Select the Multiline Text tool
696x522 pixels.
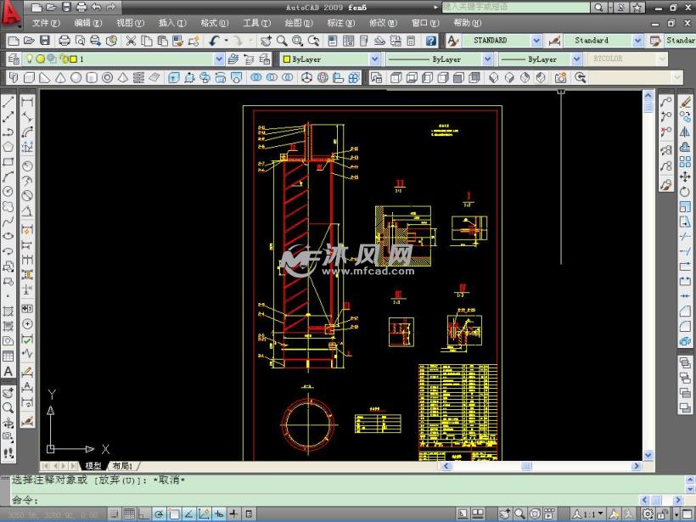(8, 372)
